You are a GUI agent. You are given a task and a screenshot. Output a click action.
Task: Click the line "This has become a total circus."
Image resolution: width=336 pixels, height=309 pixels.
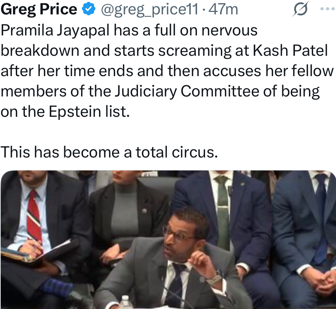point(109,152)
